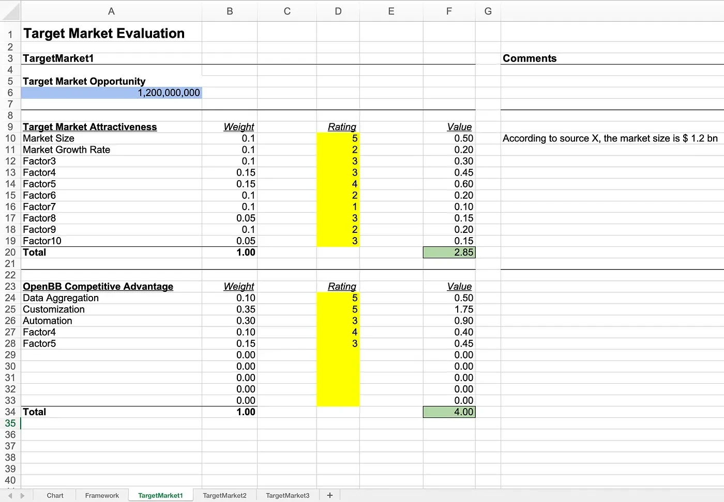Image resolution: width=724 pixels, height=502 pixels.
Task: Switch to the TargetMarket2 sheet tab
Action: coord(224,495)
